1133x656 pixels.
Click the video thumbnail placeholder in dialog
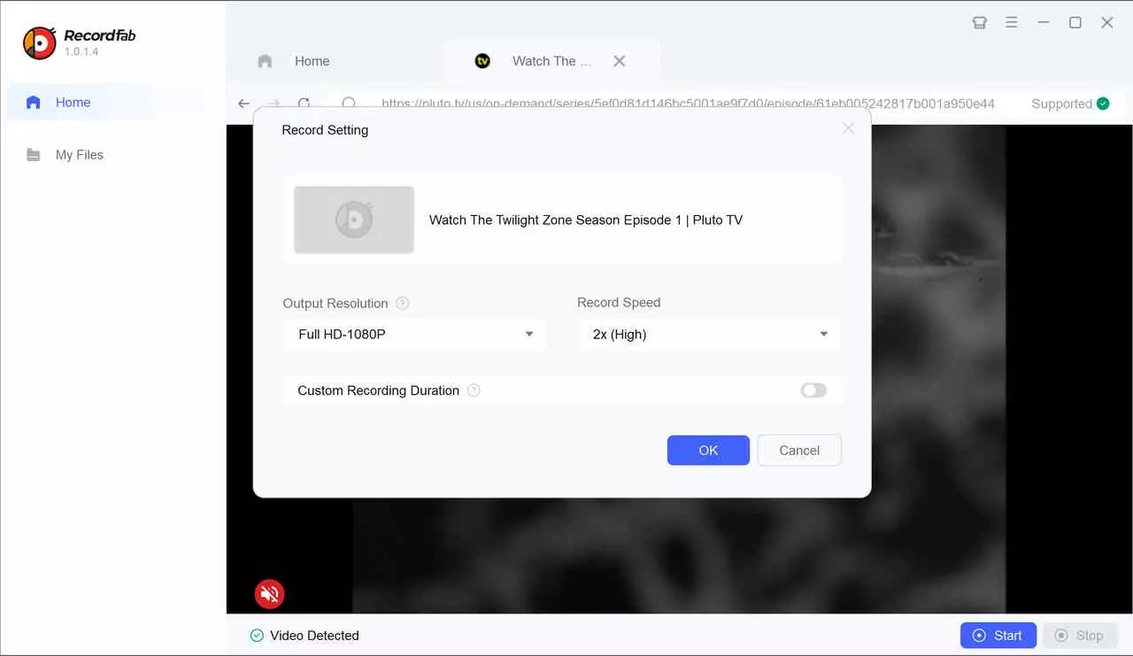[x=354, y=220]
